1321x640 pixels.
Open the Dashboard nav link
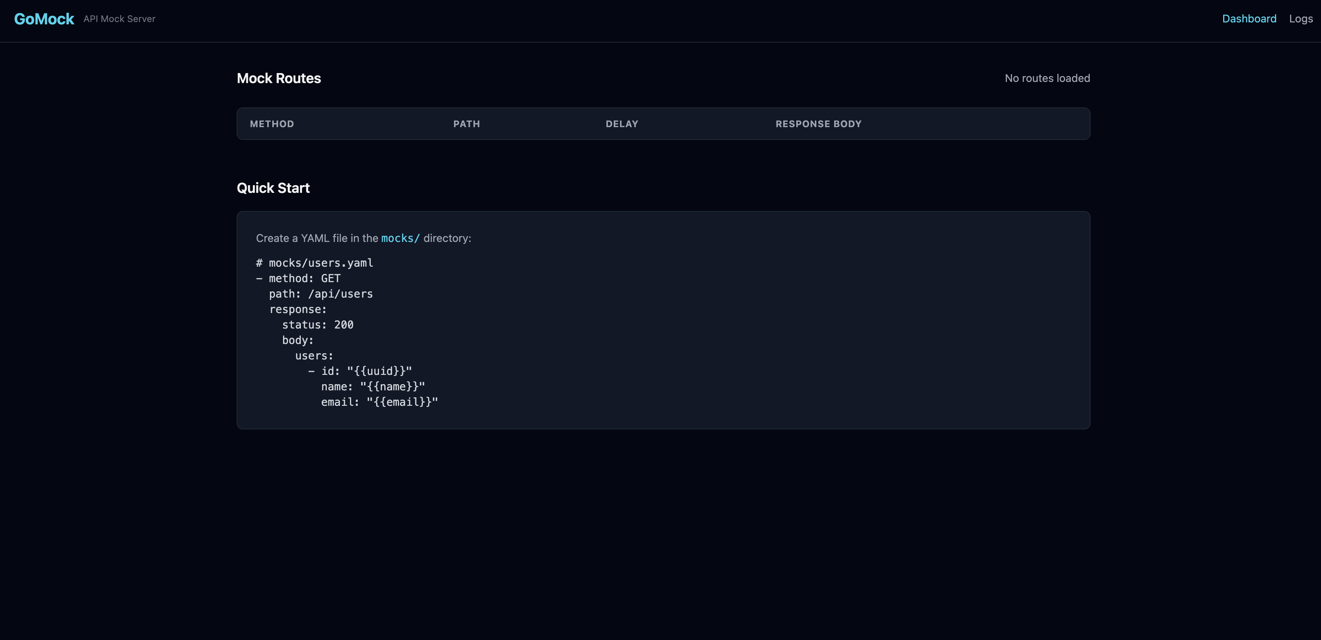coord(1249,19)
